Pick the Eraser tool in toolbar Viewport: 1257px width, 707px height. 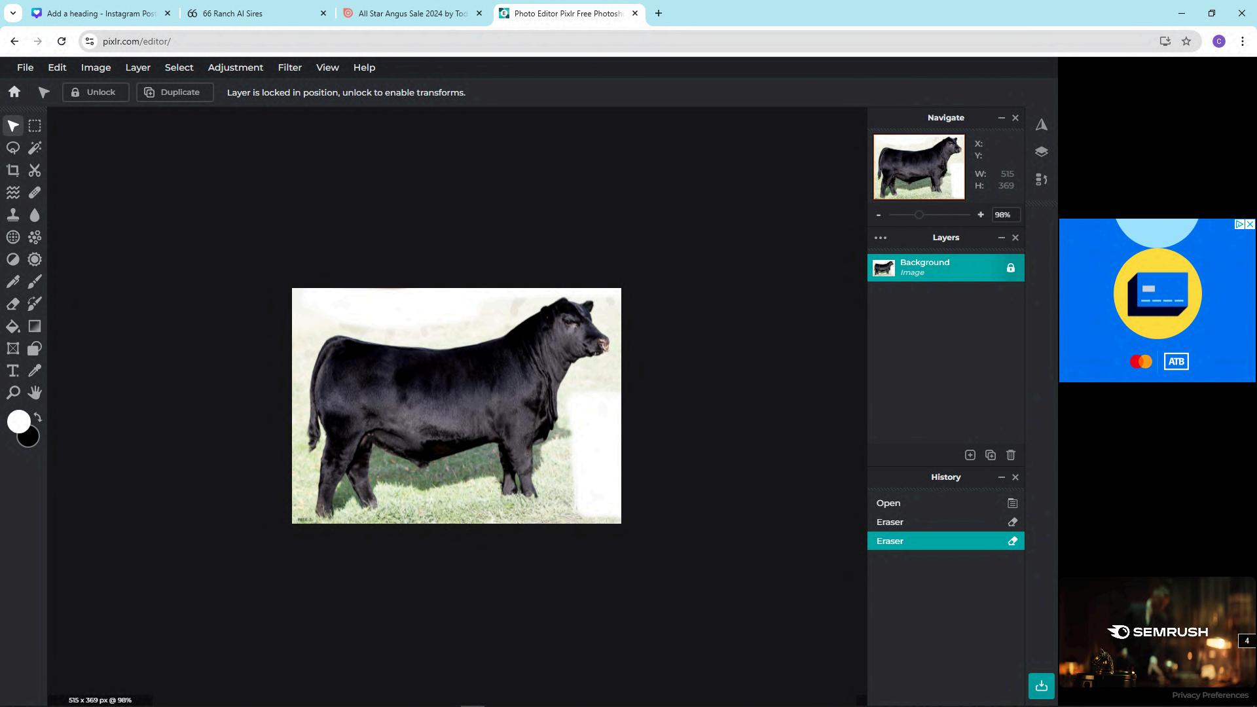13,304
